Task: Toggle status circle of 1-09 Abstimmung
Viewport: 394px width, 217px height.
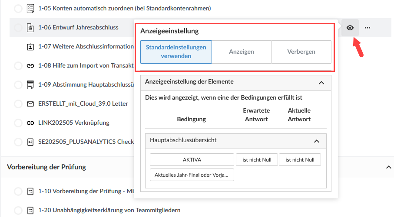Action: click(x=18, y=85)
